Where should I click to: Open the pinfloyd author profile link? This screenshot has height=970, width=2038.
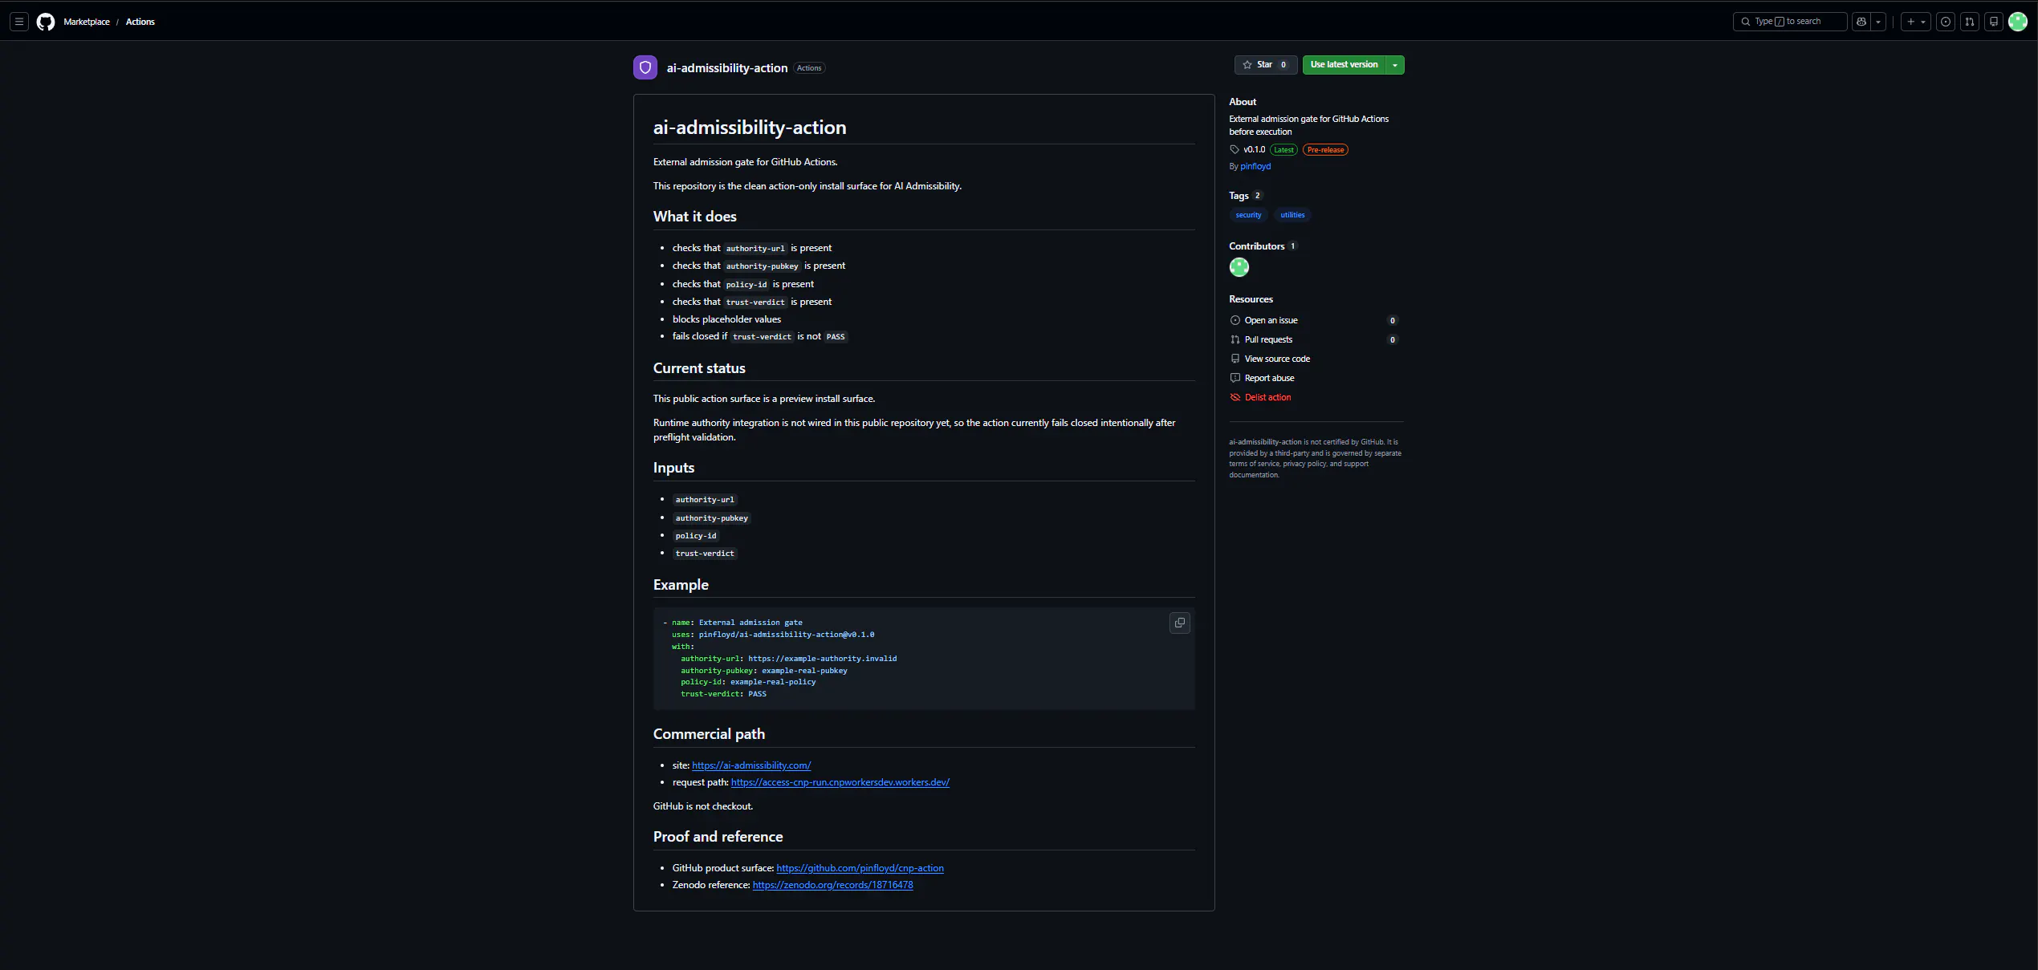click(x=1255, y=167)
